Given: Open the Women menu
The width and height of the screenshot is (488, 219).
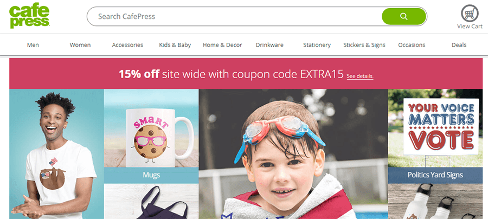Looking at the screenshot, I should point(80,45).
